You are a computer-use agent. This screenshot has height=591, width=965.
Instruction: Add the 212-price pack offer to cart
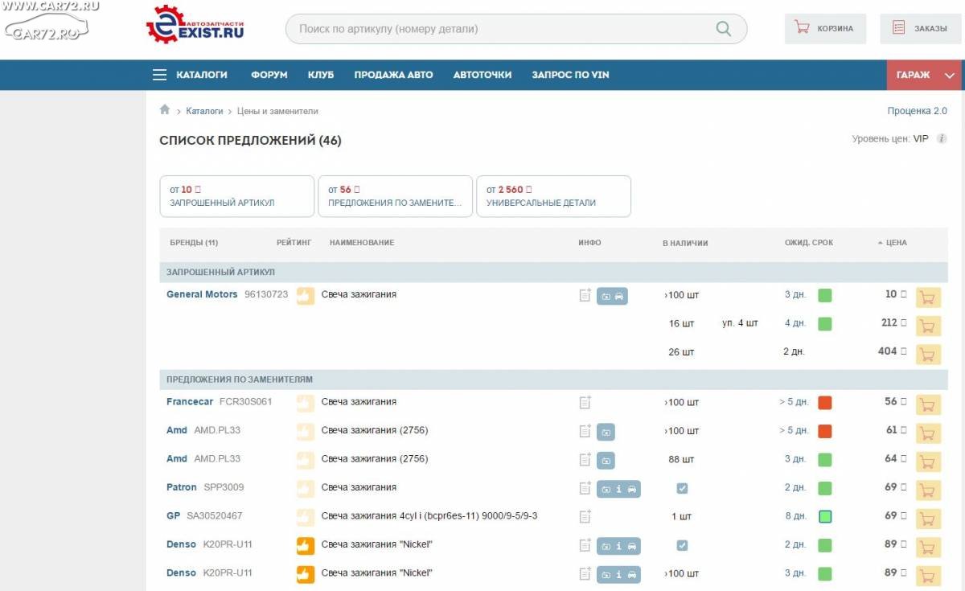click(x=928, y=326)
